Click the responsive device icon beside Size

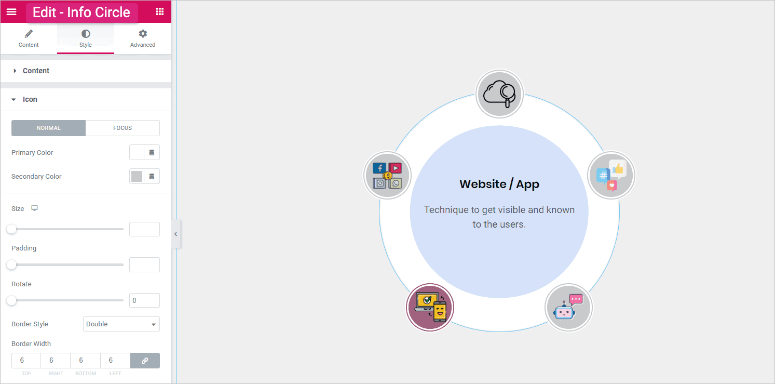pyautogui.click(x=34, y=208)
